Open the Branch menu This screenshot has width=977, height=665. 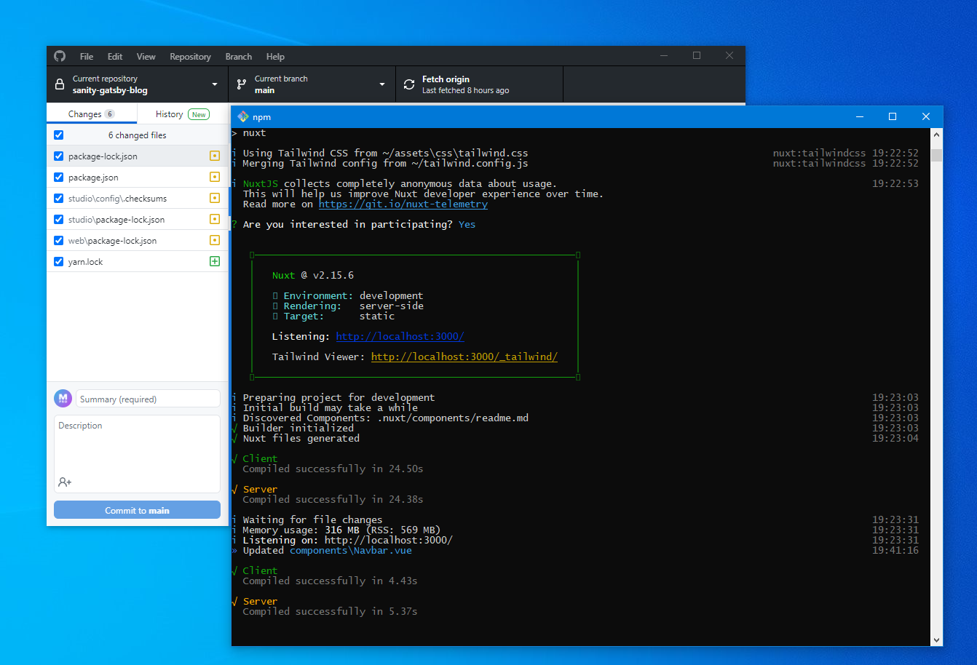[x=239, y=56]
